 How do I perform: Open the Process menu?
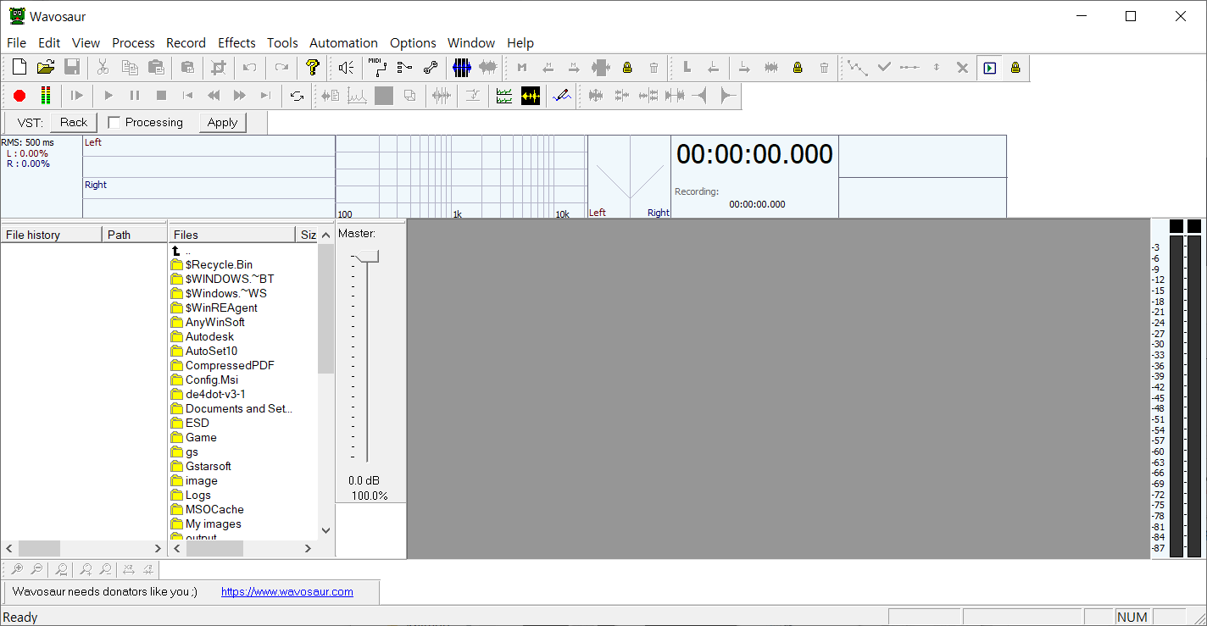point(133,42)
